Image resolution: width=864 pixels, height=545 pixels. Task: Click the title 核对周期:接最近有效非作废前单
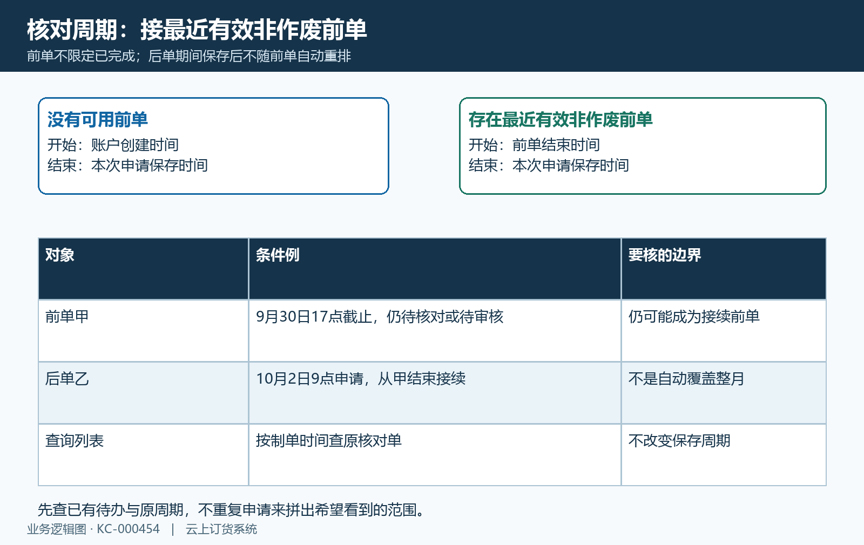[x=197, y=30]
